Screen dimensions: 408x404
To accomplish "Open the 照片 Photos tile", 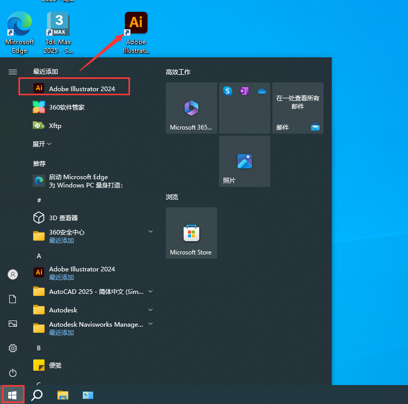I will point(245,161).
